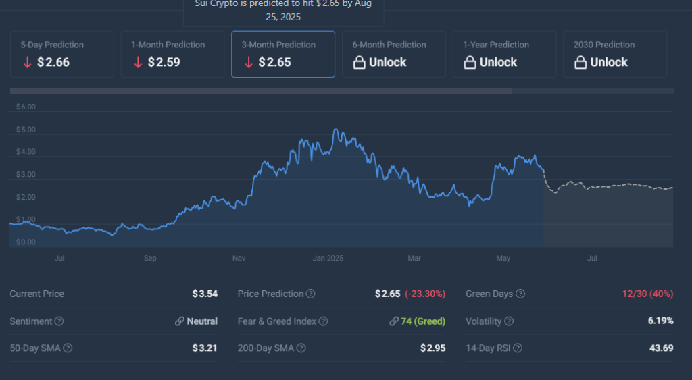The height and width of the screenshot is (380, 692).
Task: Click the Volatility value 6.19%
Action: tap(661, 321)
